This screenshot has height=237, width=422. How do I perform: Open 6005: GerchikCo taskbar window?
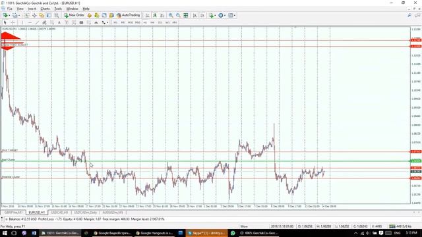pyautogui.click(x=259, y=233)
